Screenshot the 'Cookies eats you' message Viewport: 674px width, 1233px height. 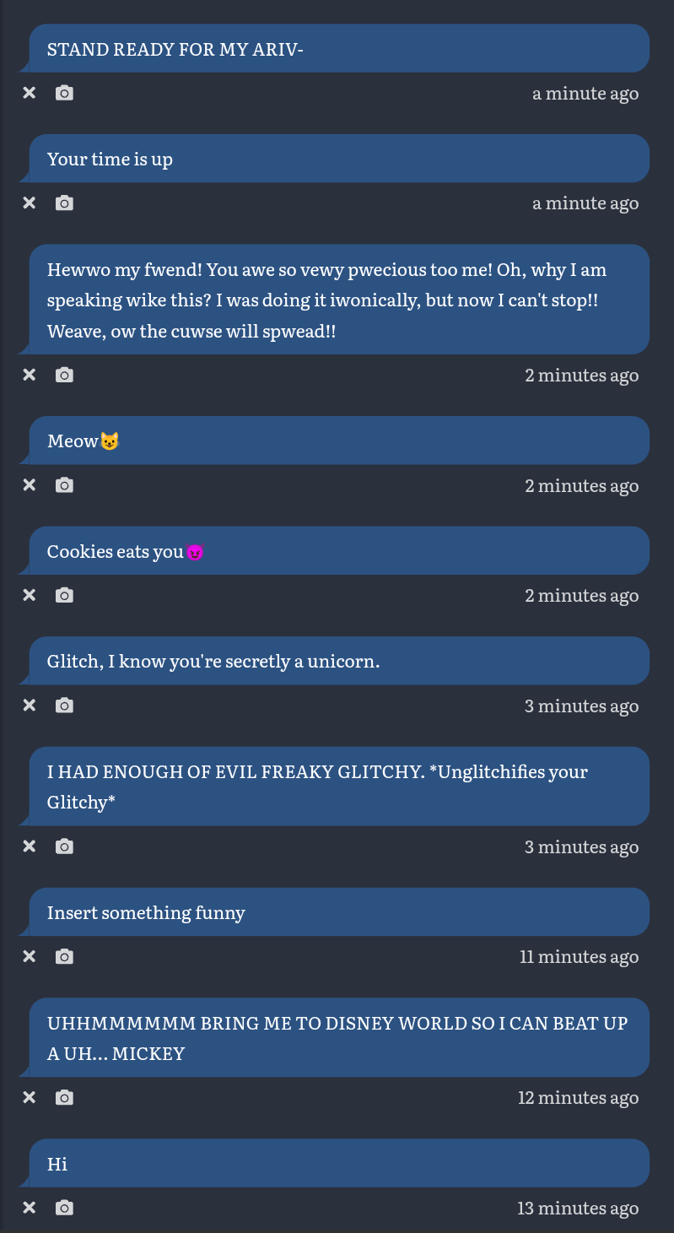64,595
